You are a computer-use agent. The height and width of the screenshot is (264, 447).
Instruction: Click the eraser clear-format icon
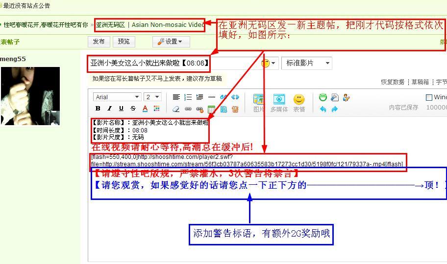(176, 109)
